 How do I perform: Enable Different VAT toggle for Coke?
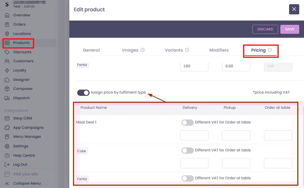[187, 150]
